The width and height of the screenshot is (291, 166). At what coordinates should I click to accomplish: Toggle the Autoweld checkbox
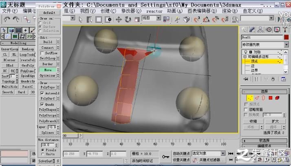click(x=42, y=93)
